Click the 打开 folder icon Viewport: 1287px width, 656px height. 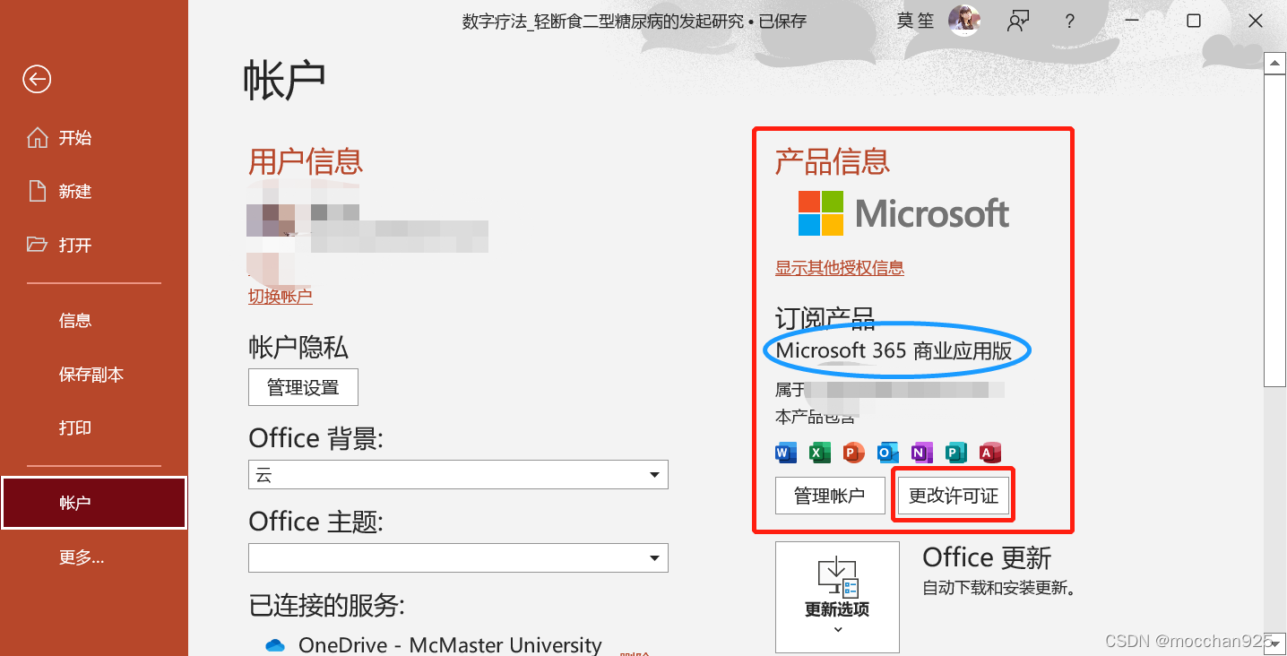coord(37,245)
